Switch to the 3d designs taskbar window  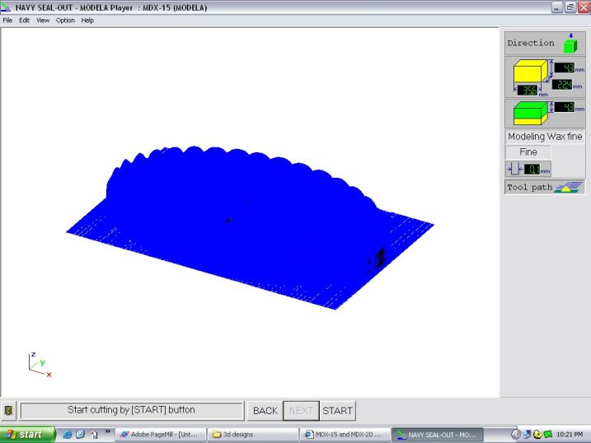253,434
